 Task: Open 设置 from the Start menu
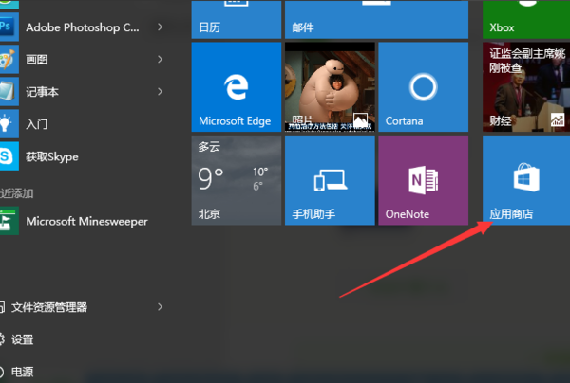pos(23,339)
